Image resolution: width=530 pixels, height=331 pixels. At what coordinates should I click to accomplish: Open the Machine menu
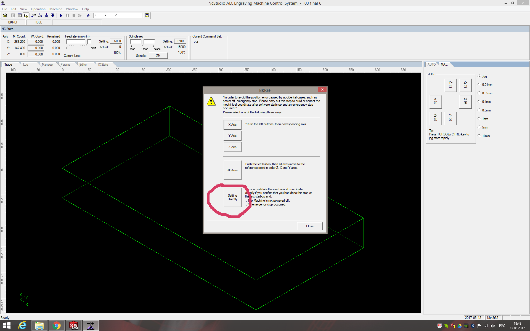click(55, 9)
